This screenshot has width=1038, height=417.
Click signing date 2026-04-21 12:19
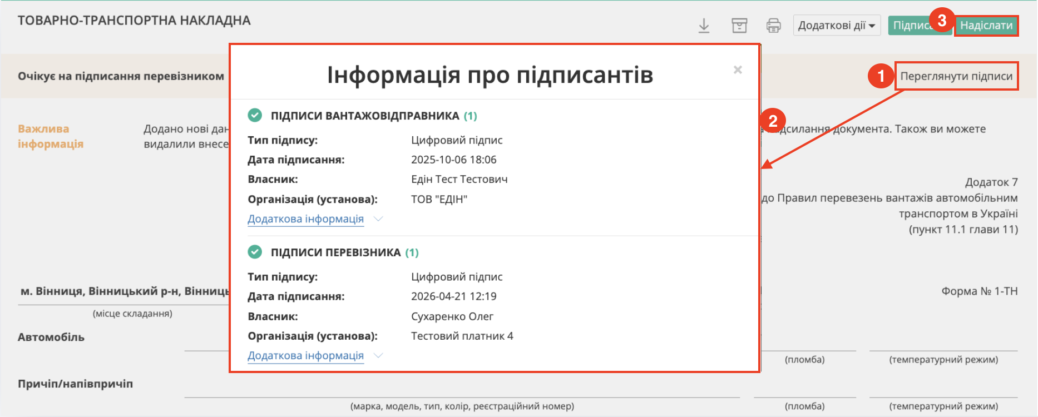coord(454,297)
